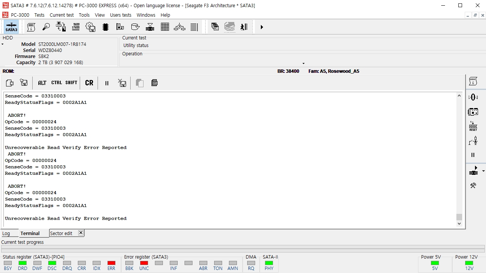The width and height of the screenshot is (486, 273).
Task: Send carriage return with CR button
Action: click(89, 83)
